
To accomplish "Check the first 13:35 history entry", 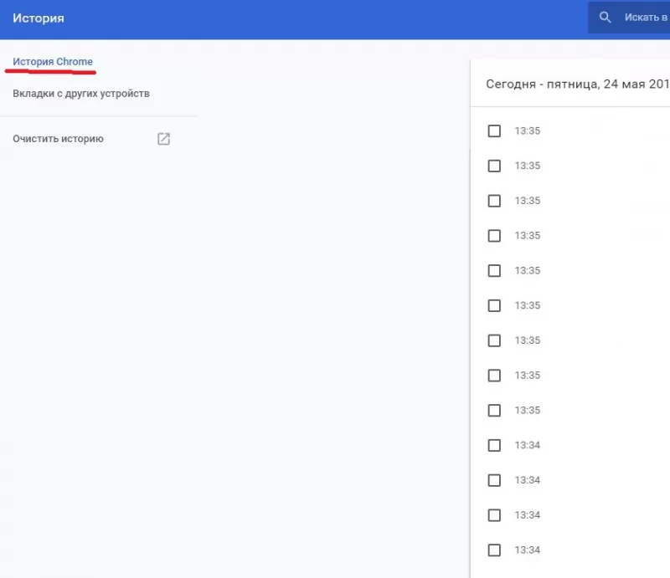I will click(x=494, y=130).
